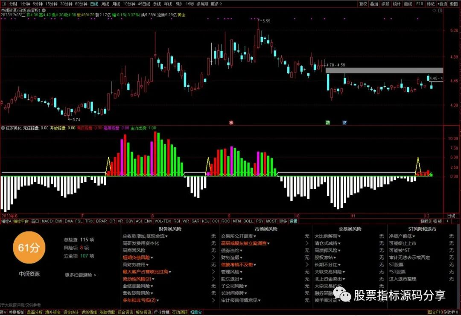461x316 pixels.
Task: Open the 扫雷宝 bottom tab
Action: (x=196, y=313)
